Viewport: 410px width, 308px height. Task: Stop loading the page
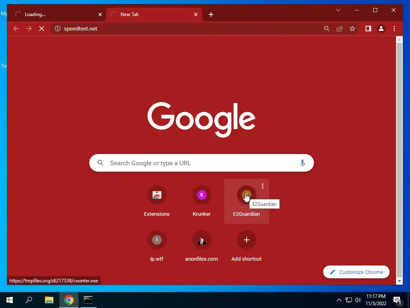[x=42, y=28]
